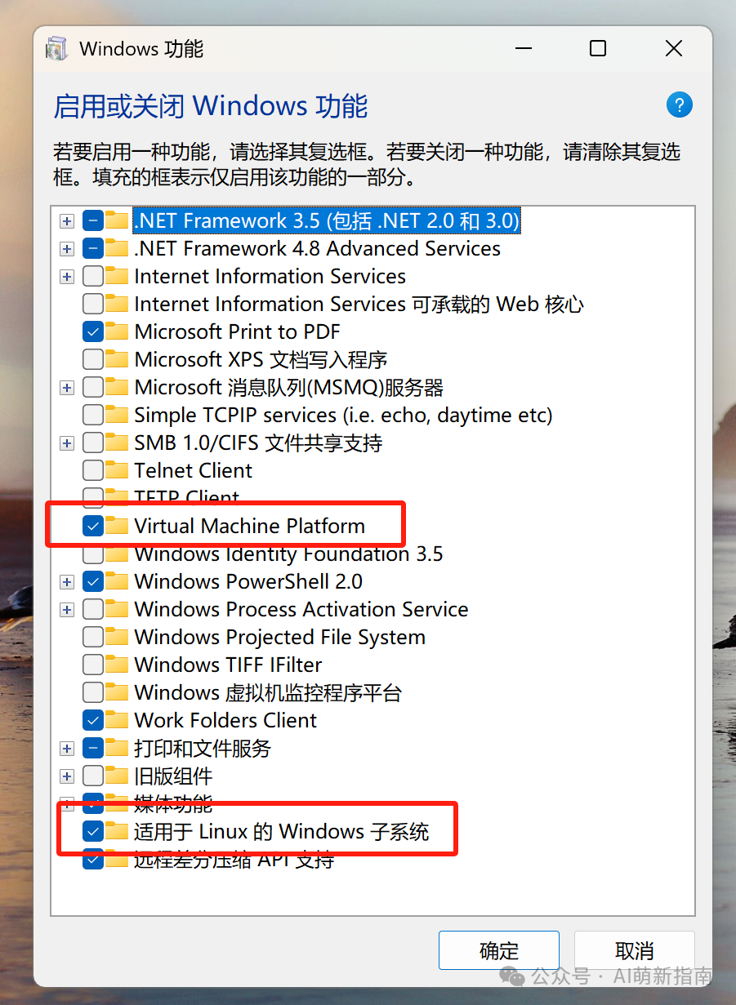Viewport: 736px width, 1005px height.
Task: Click the folder icon beside Telnet Client
Action: tap(118, 470)
